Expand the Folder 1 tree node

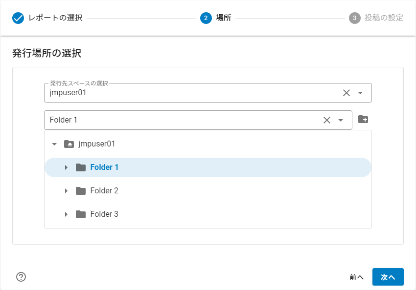66,167
